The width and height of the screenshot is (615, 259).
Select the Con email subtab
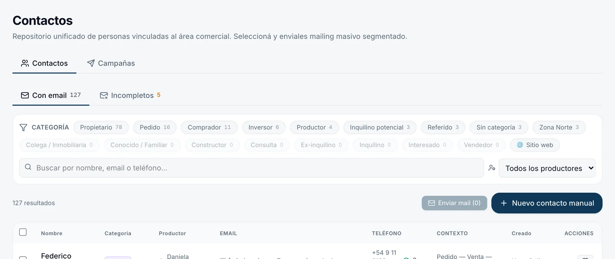point(51,95)
